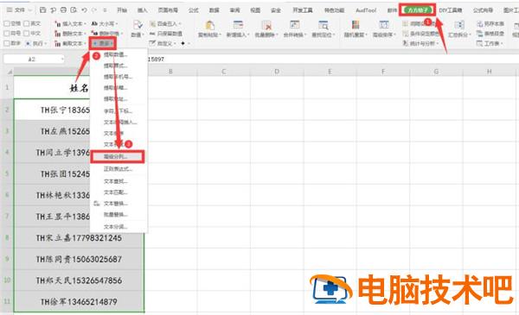This screenshot has width=519, height=315.
Task: Tick the 英文 checkbox
Action: (x=27, y=24)
